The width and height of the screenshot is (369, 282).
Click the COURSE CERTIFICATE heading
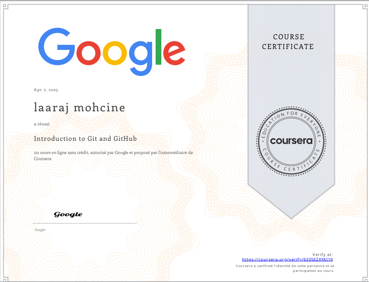coord(288,42)
